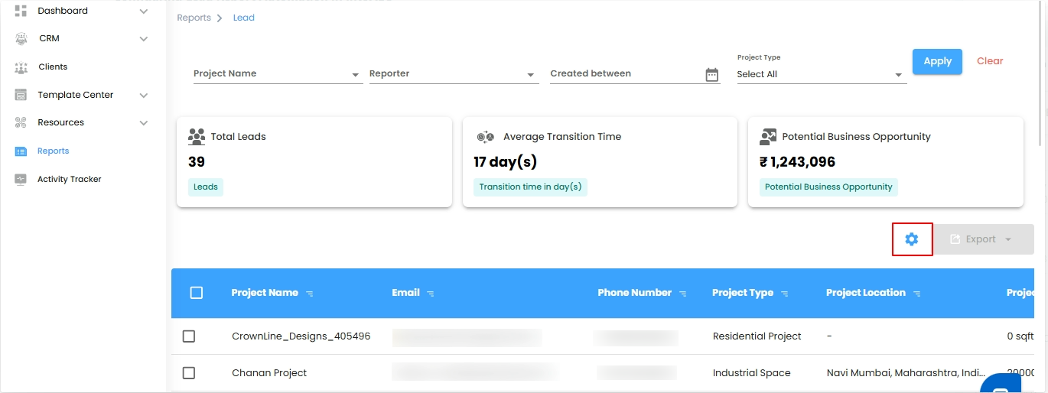Sort by the Phone Number column filter icon
The image size is (1048, 393).
(683, 294)
